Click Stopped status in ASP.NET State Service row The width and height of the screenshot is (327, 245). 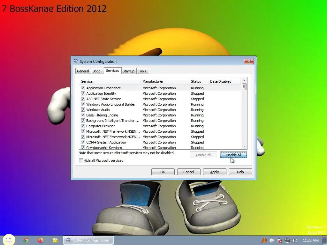coord(197,99)
